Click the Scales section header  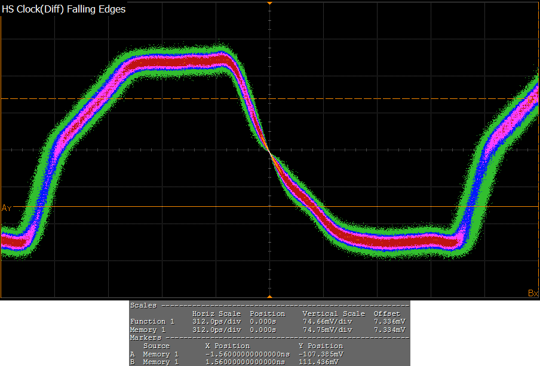(145, 305)
